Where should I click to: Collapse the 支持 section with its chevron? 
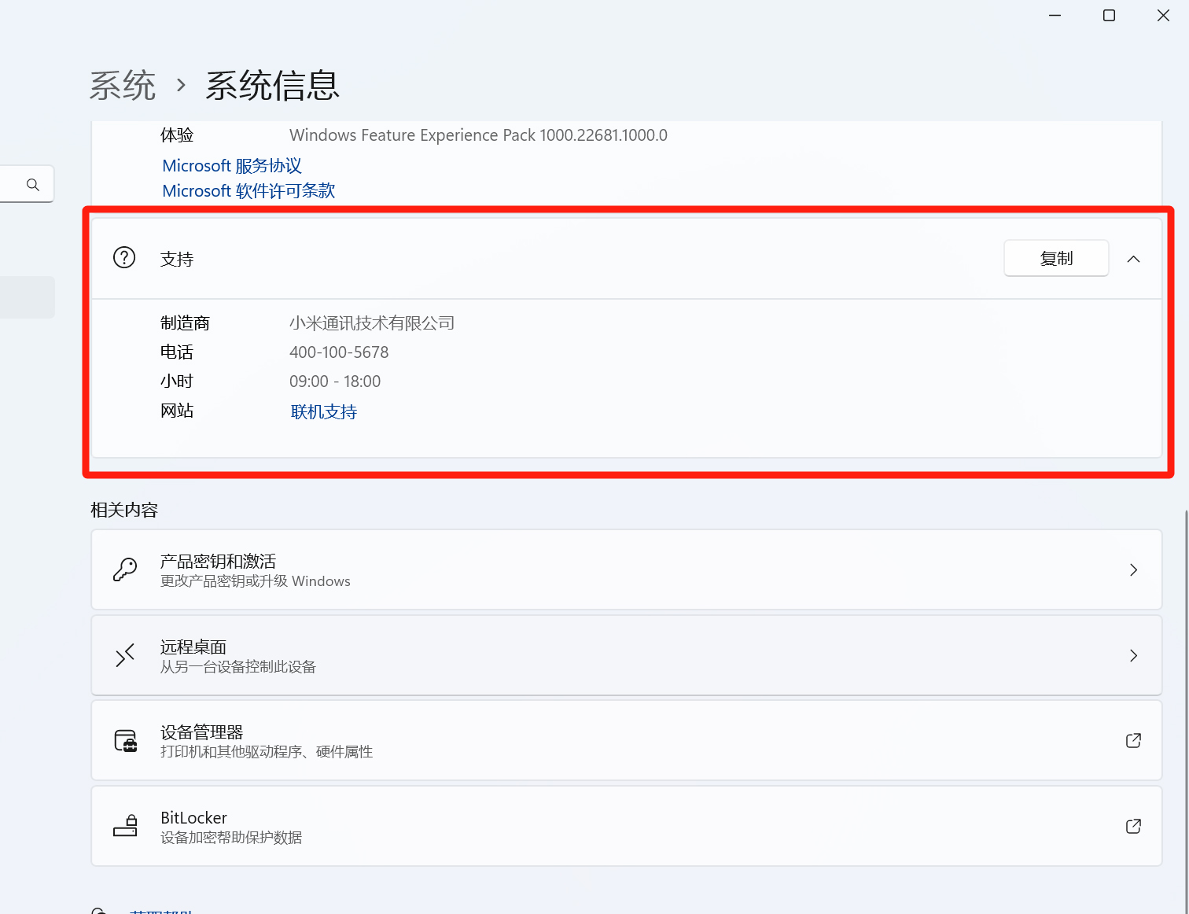[1133, 258]
